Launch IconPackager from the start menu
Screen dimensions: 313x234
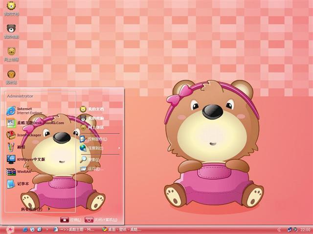(23, 135)
